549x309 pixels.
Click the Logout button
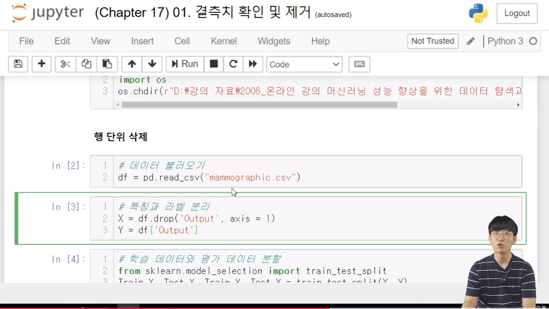tap(517, 13)
